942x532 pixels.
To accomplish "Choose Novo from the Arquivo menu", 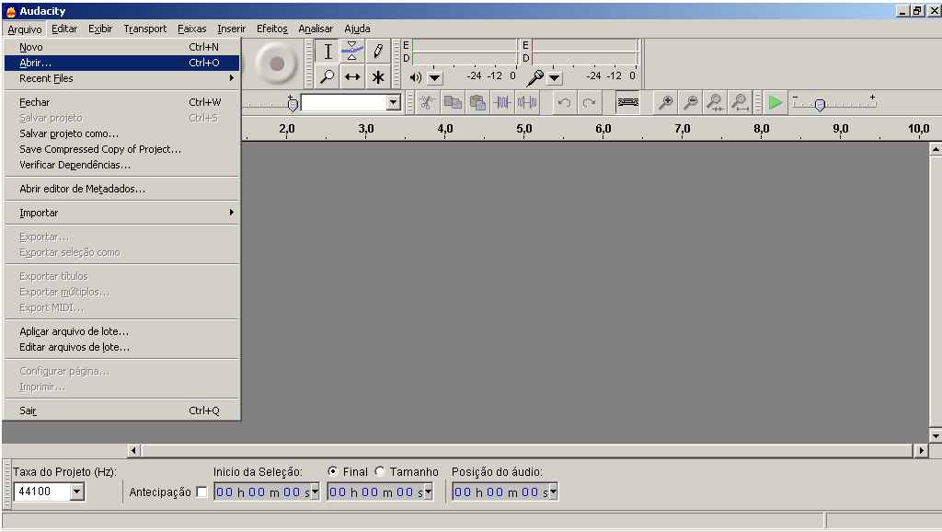I will point(122,47).
